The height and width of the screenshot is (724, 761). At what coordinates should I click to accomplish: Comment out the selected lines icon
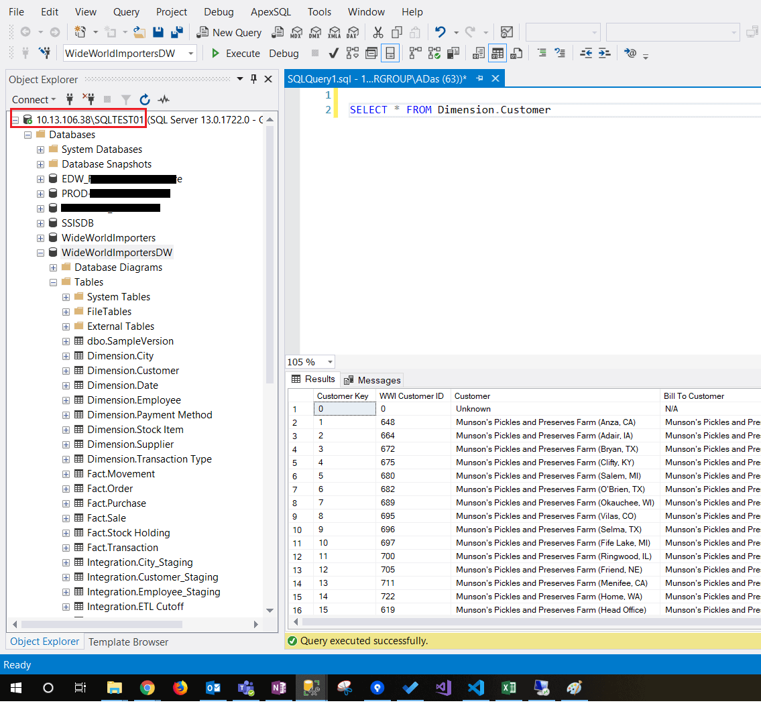point(541,54)
